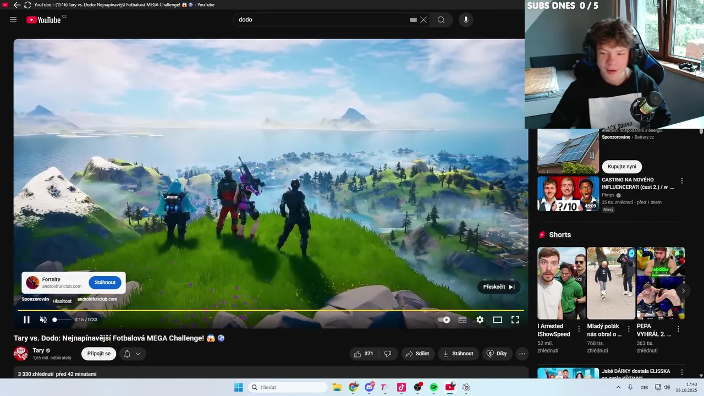Screen dimensions: 704x396
Task: Pause the video
Action: click(26, 320)
